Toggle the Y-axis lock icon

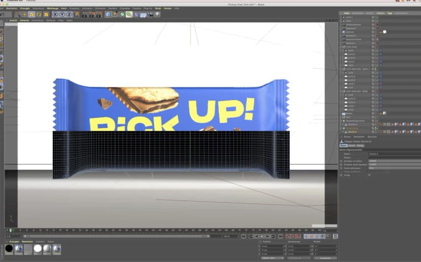(62, 14)
